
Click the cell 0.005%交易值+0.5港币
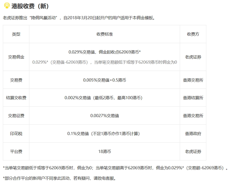pos(105,80)
